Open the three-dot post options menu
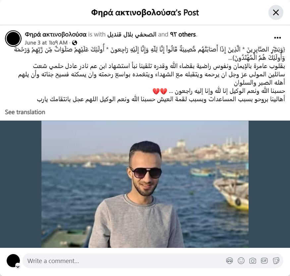 [277, 38]
